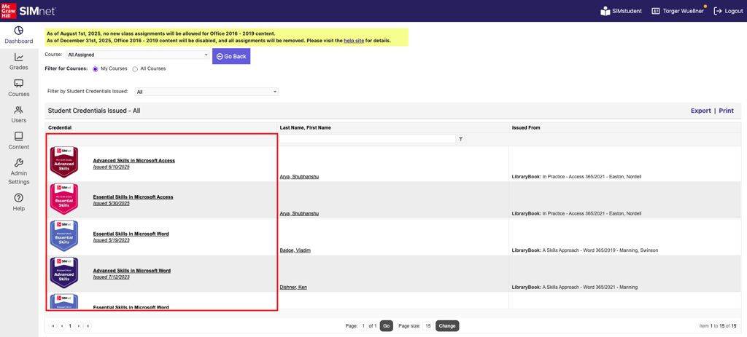The height and width of the screenshot is (337, 747).
Task: Click the Go Back button
Action: 231,56
